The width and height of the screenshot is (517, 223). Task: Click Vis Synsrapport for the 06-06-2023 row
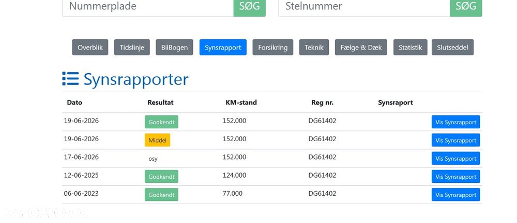tap(455, 195)
